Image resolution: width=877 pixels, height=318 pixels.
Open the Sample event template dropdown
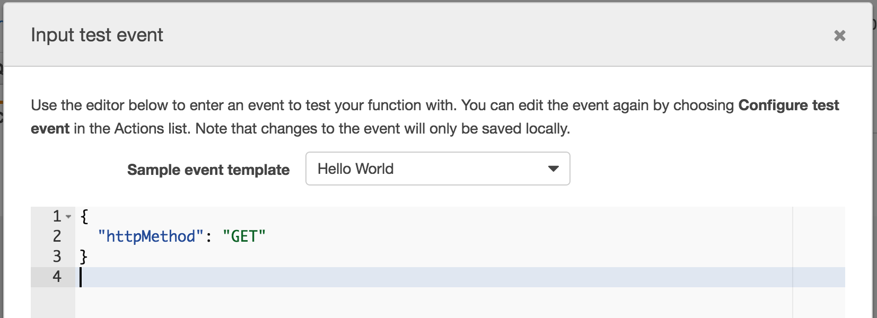click(437, 169)
